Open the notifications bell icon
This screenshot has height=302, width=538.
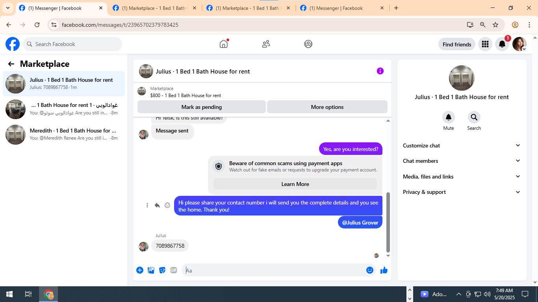(x=502, y=44)
